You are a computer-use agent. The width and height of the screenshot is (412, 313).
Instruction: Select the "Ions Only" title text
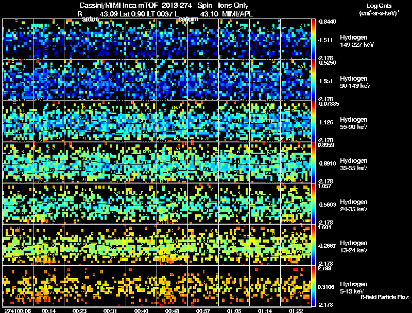coord(233,6)
